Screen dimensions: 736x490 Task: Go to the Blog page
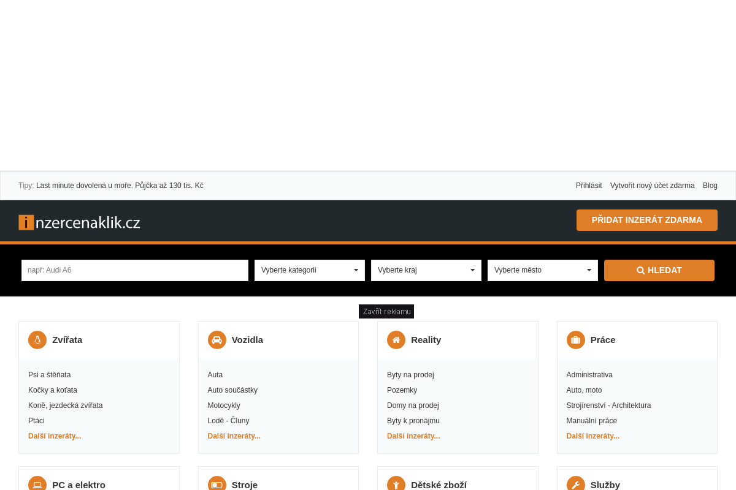pos(710,186)
